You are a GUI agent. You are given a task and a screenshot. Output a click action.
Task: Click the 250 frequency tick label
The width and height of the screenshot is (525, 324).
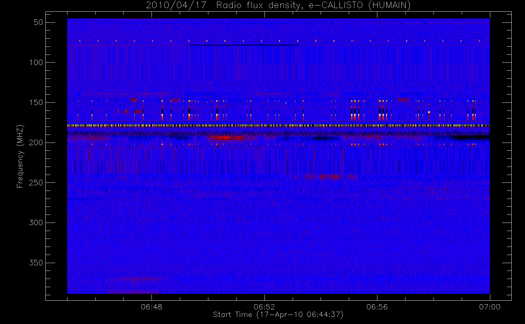[x=36, y=183]
